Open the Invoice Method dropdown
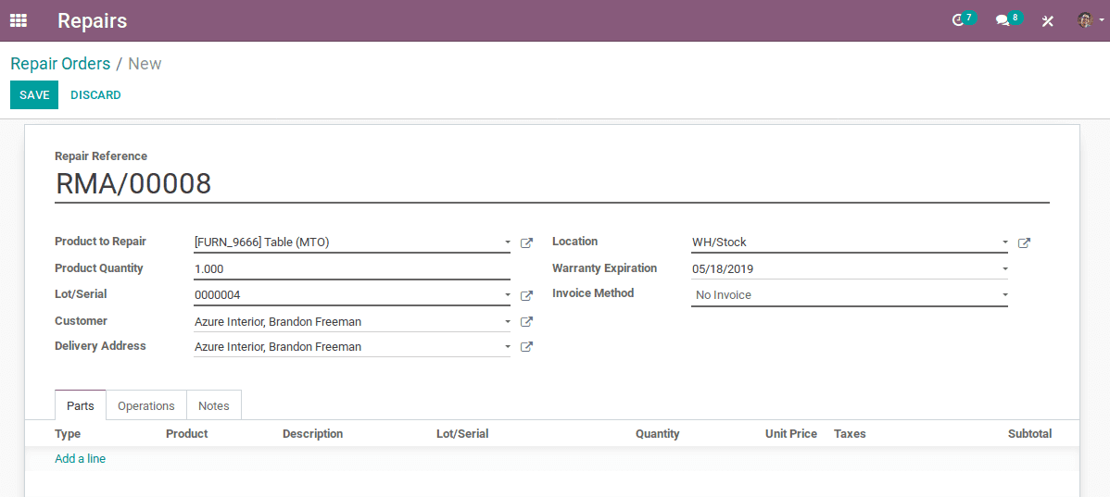 (x=849, y=295)
